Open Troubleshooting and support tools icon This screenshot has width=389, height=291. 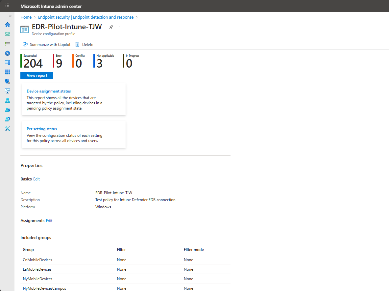[x=8, y=129]
